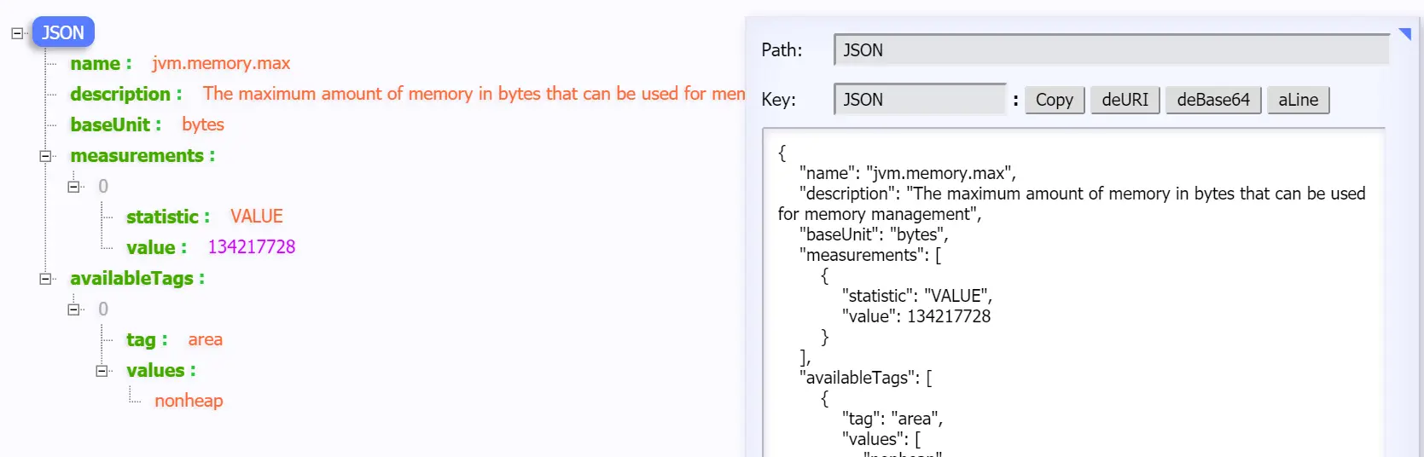Focus the Key input field
This screenshot has width=1424, height=457.
click(x=921, y=99)
